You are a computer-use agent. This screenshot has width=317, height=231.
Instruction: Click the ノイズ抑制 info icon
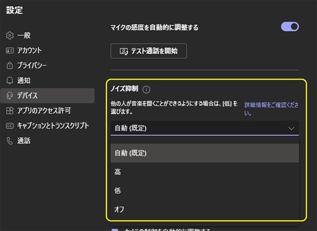point(146,89)
